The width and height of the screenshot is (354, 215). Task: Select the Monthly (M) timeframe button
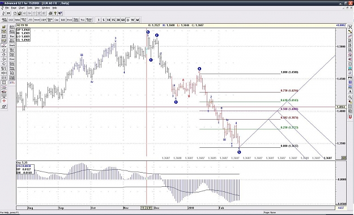pos(138,20)
